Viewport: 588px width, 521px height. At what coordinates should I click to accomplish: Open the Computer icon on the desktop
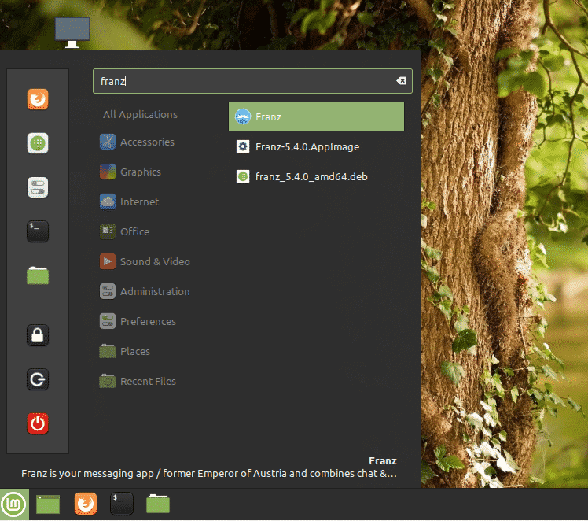point(72,32)
